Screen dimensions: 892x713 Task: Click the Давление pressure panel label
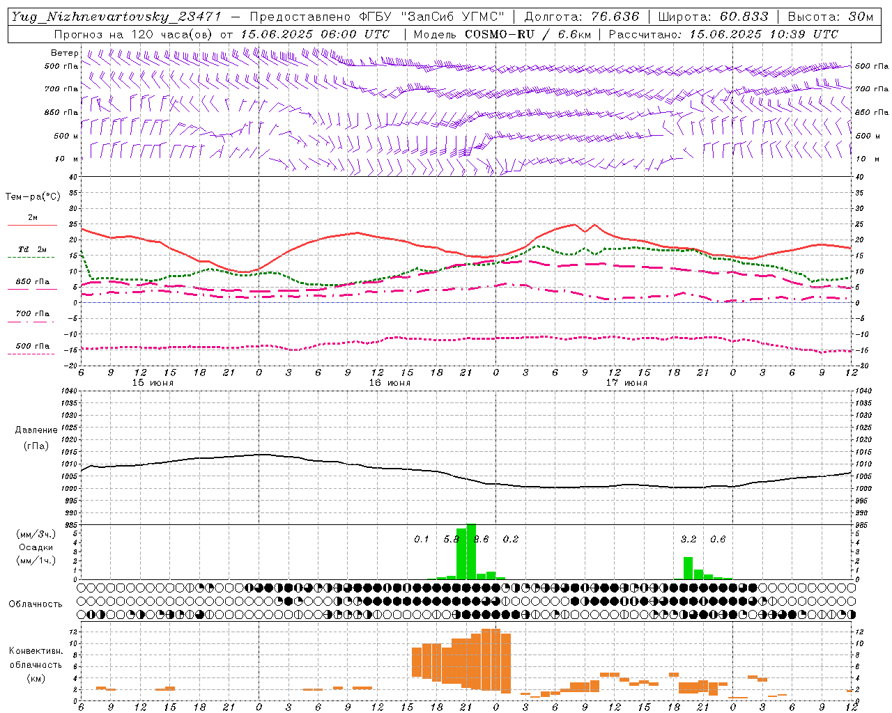tap(36, 430)
